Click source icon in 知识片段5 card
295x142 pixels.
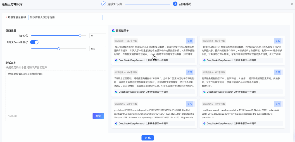pyautogui.click(x=116, y=123)
